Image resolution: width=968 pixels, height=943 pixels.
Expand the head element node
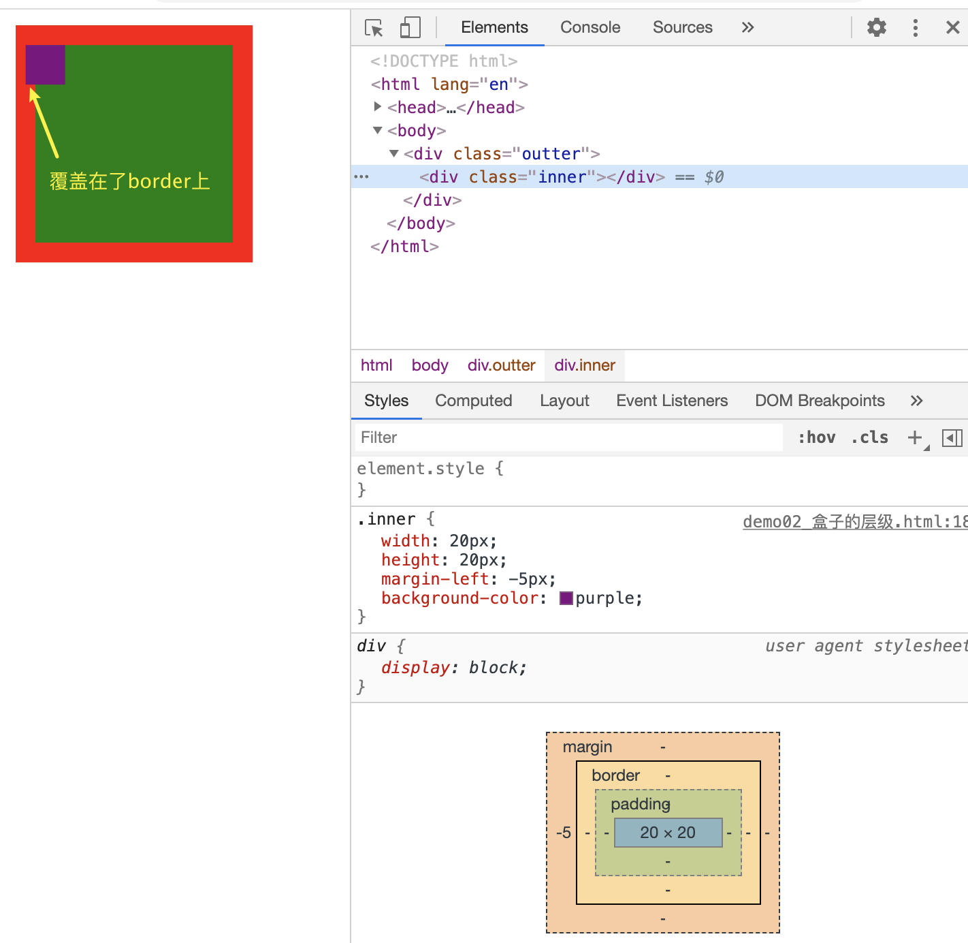(378, 107)
